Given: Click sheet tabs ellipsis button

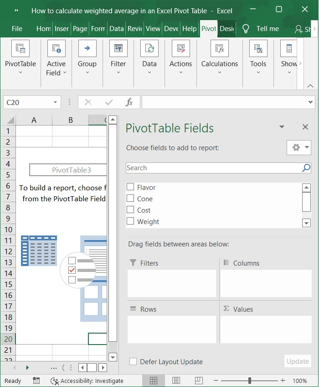Looking at the screenshot, I should (53, 368).
